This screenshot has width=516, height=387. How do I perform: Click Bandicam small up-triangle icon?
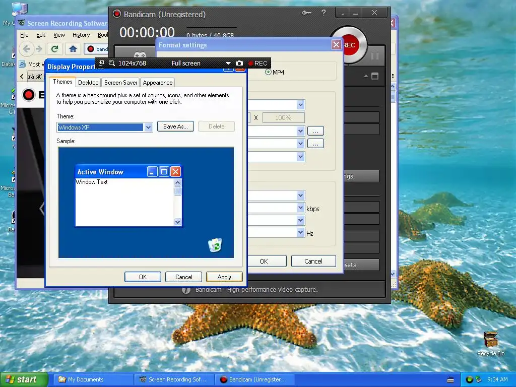366,76
